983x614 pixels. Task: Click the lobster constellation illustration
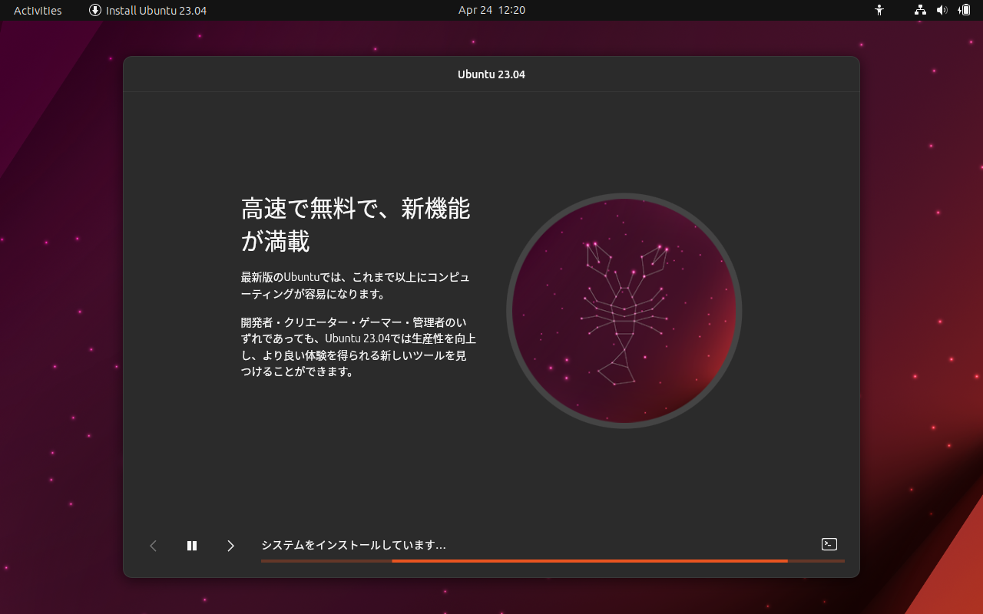[x=624, y=311]
